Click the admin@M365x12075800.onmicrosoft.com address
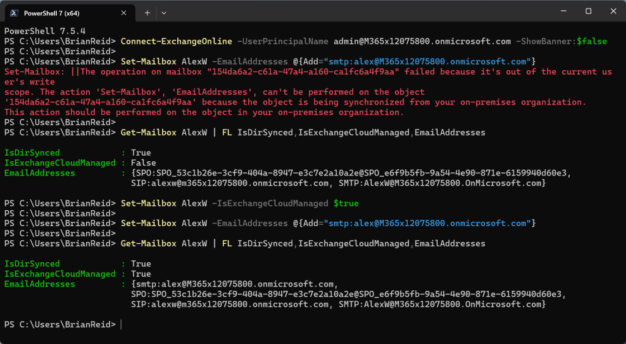Viewport: 626px width, 344px height. pyautogui.click(x=422, y=41)
